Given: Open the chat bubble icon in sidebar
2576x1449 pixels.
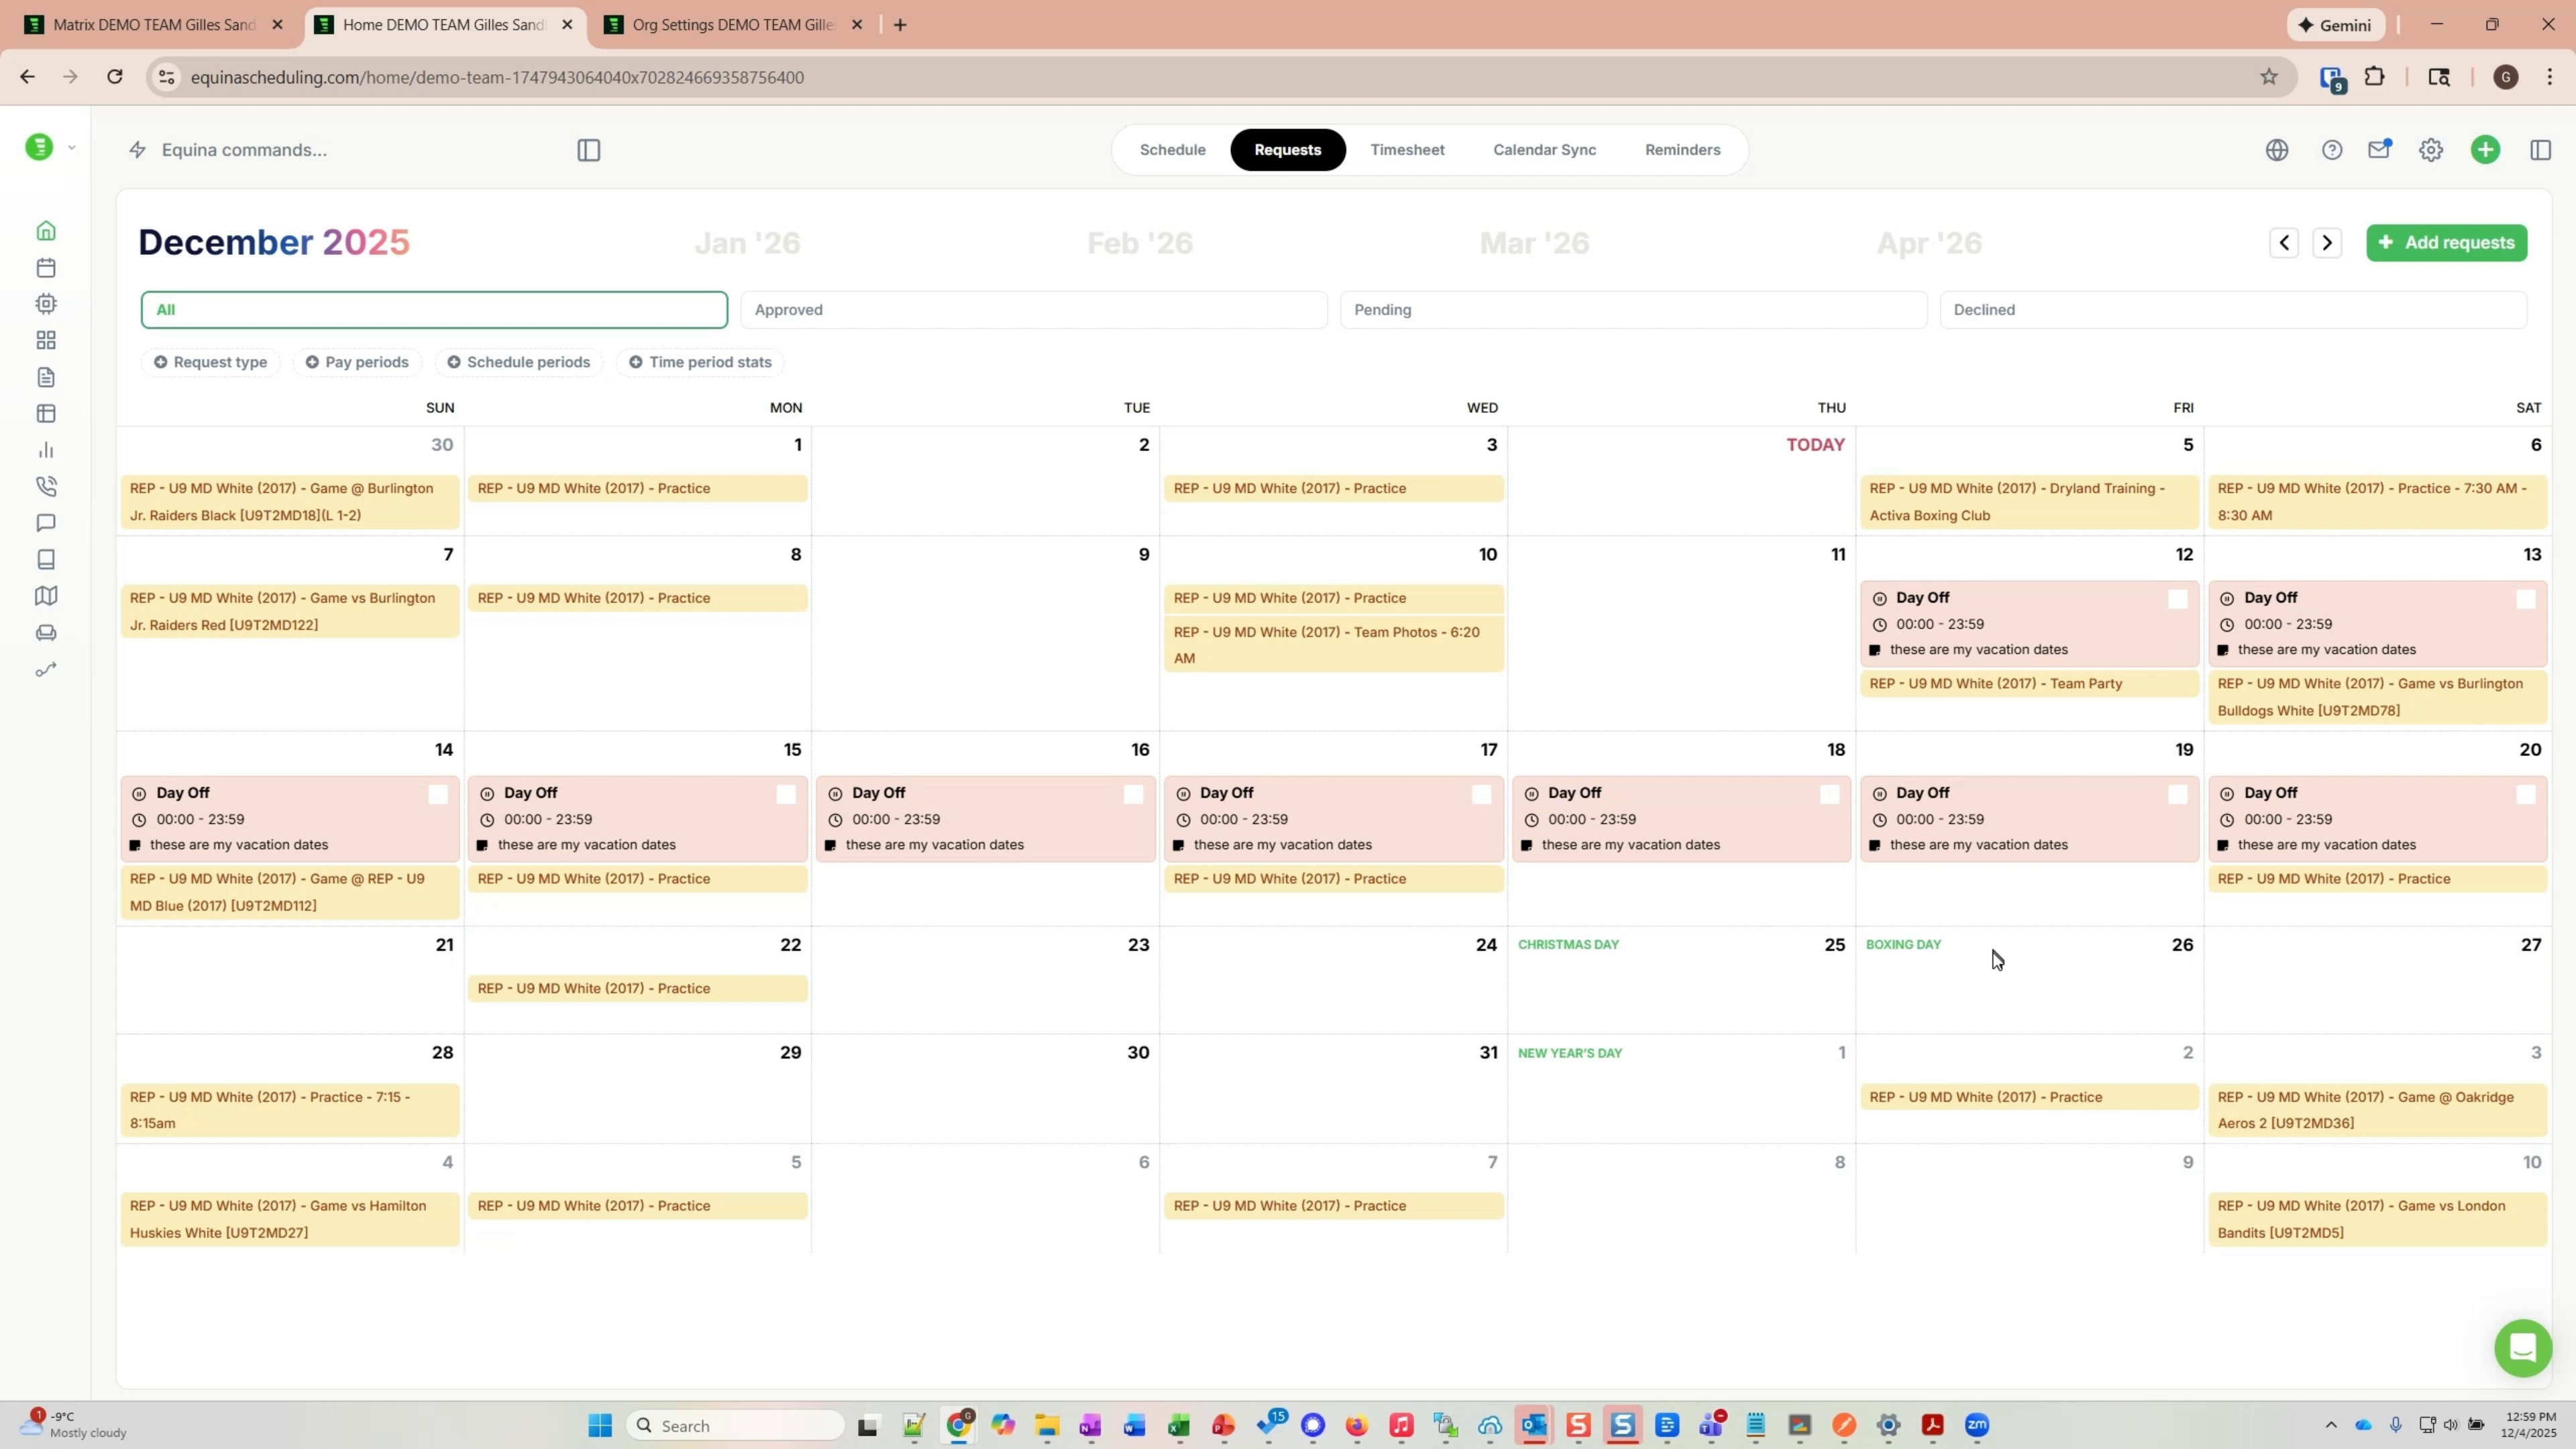Looking at the screenshot, I should point(45,523).
